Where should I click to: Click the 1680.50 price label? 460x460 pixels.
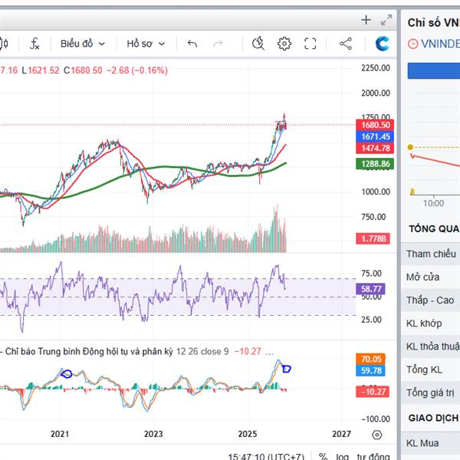pos(376,125)
